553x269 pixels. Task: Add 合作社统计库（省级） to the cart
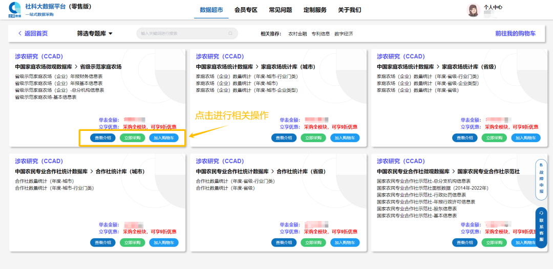coord(345,242)
